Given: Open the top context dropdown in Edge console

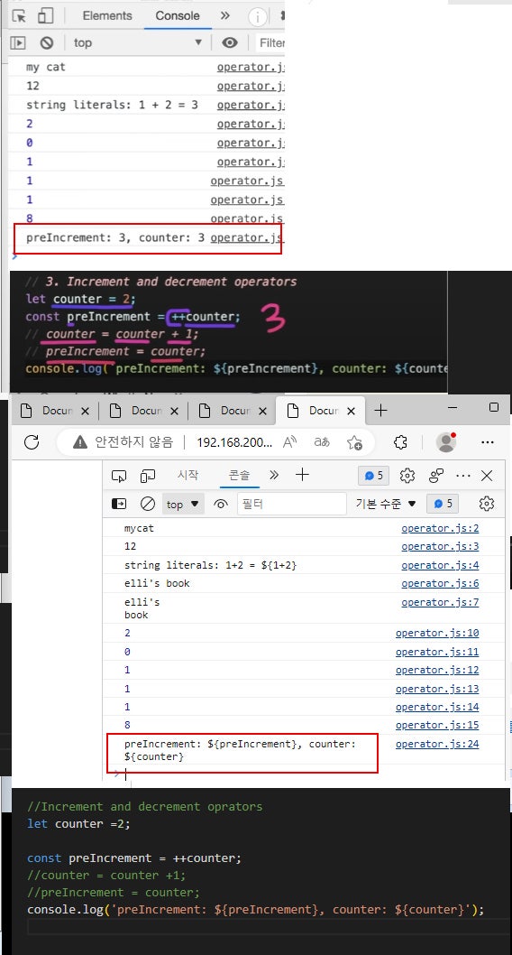Looking at the screenshot, I should [182, 504].
